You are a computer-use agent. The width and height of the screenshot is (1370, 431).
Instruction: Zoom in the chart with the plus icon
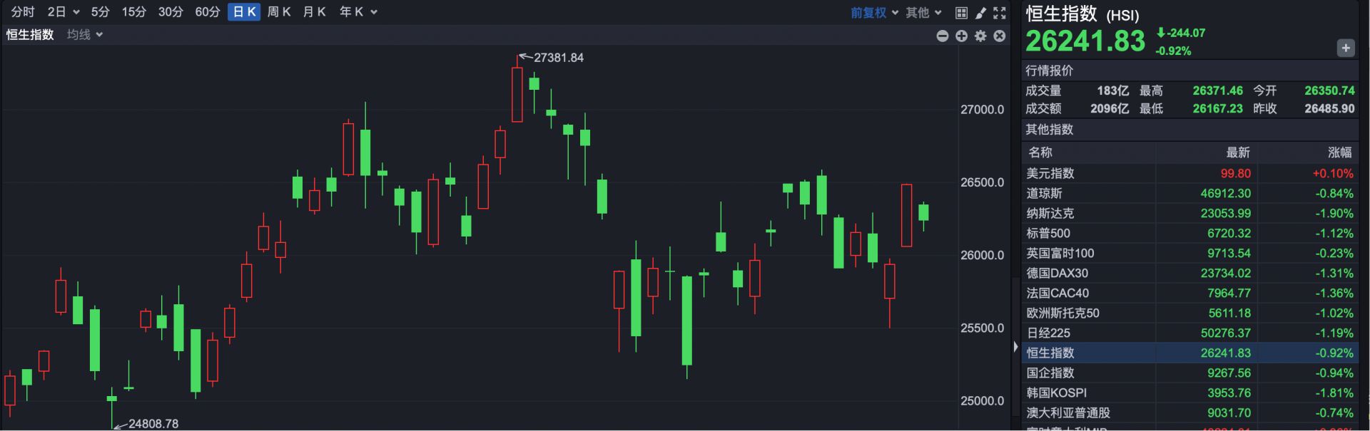(962, 36)
